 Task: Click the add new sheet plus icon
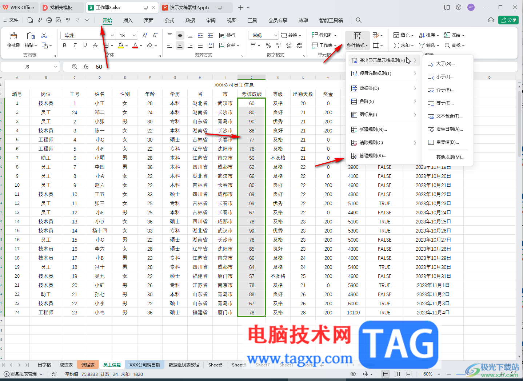(322, 365)
